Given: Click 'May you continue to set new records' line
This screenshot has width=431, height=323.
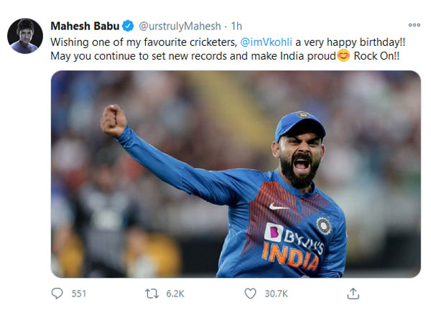Looking at the screenshot, I should 140,57.
